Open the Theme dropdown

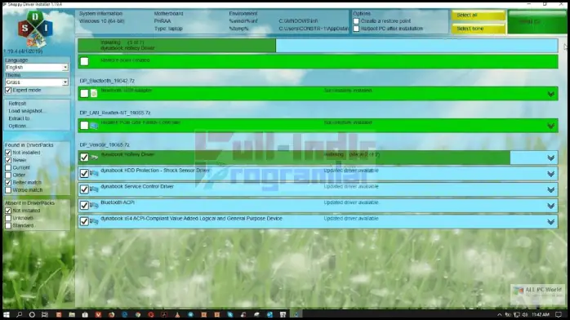pyautogui.click(x=37, y=82)
